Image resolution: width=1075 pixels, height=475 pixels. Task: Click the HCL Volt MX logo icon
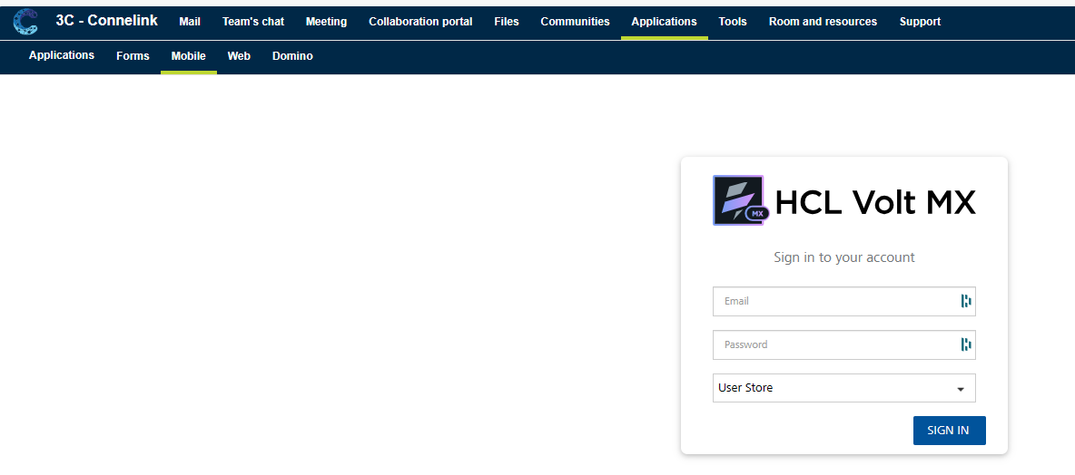(741, 200)
